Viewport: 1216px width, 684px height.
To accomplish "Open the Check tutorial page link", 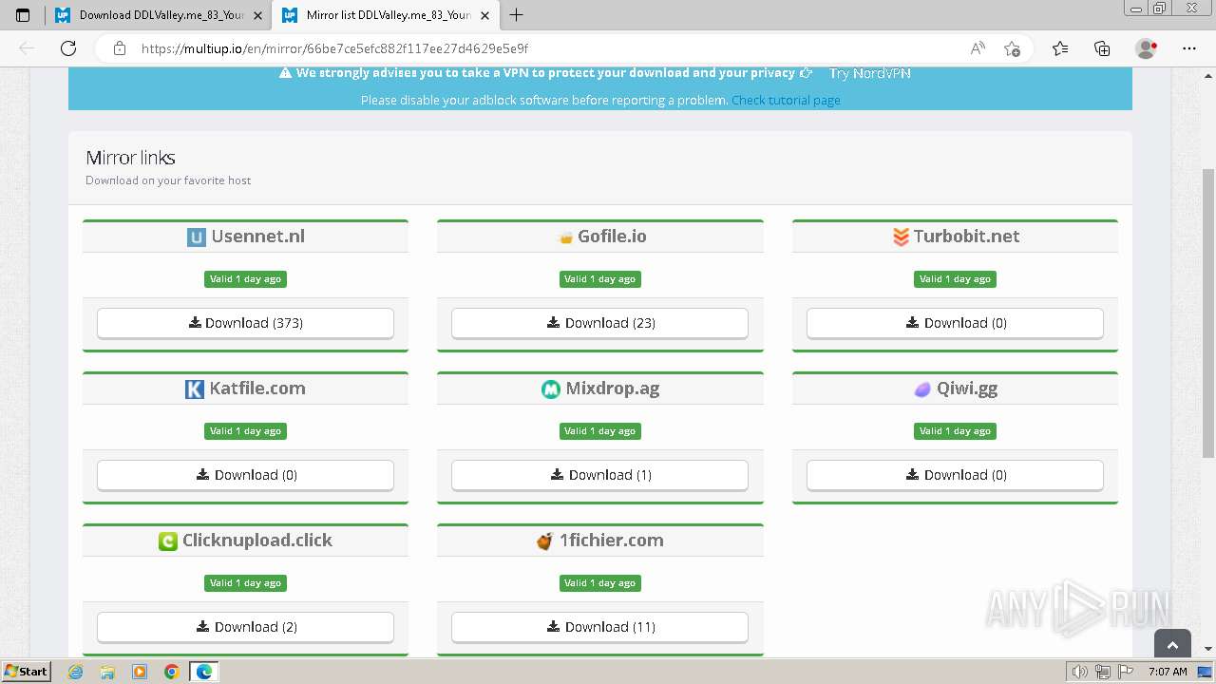I will 786,100.
